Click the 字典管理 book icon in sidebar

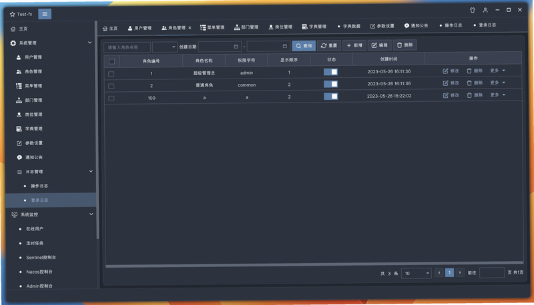click(19, 129)
